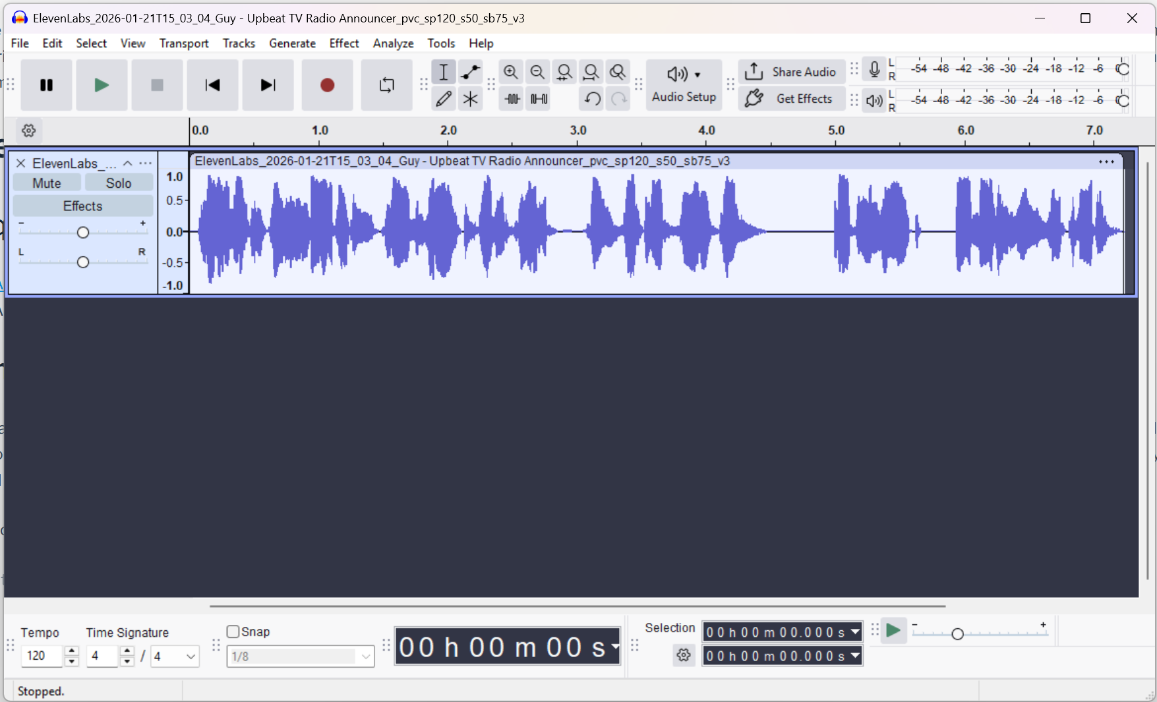1157x702 pixels.
Task: Click the Share Audio button
Action: click(x=791, y=72)
